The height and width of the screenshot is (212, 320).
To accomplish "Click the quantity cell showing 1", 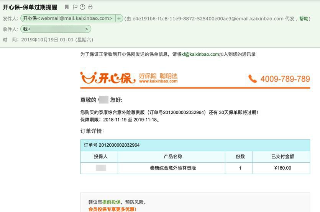I will [x=239, y=168].
